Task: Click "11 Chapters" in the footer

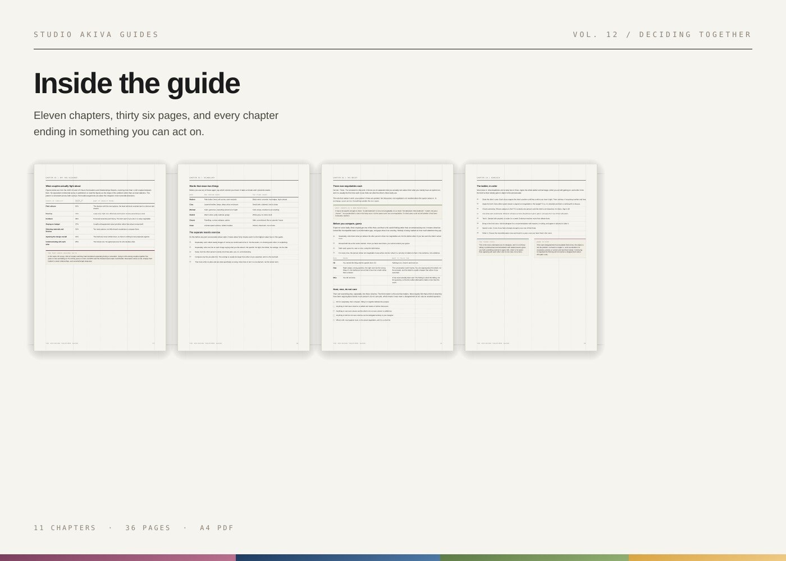Action: [x=65, y=528]
